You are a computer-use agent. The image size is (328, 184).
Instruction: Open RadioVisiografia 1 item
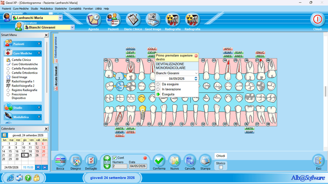click(x=23, y=81)
